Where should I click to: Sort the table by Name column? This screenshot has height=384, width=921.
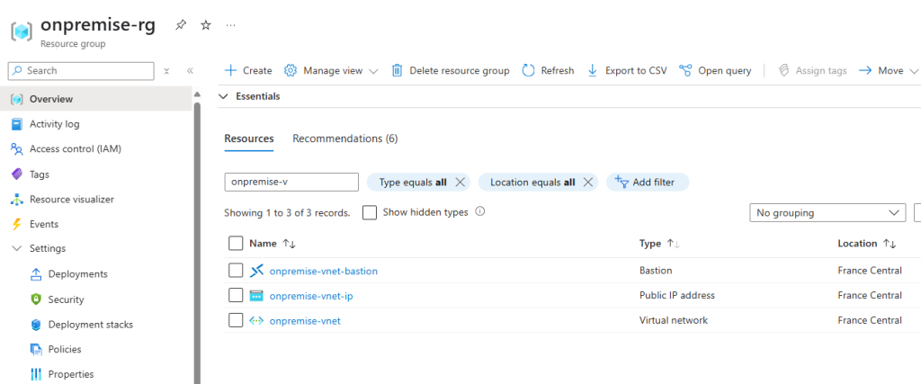tap(273, 243)
